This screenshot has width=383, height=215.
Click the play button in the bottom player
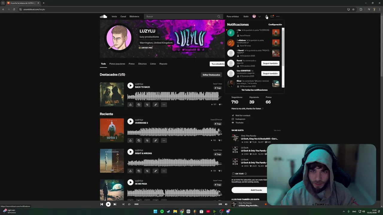pyautogui.click(x=108, y=204)
